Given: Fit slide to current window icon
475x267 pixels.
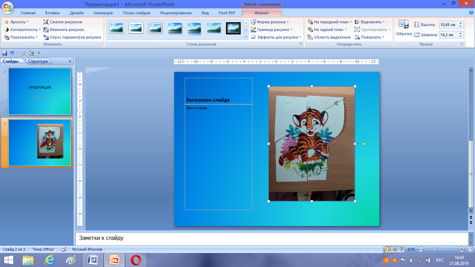Looking at the screenshot, I should [470, 249].
